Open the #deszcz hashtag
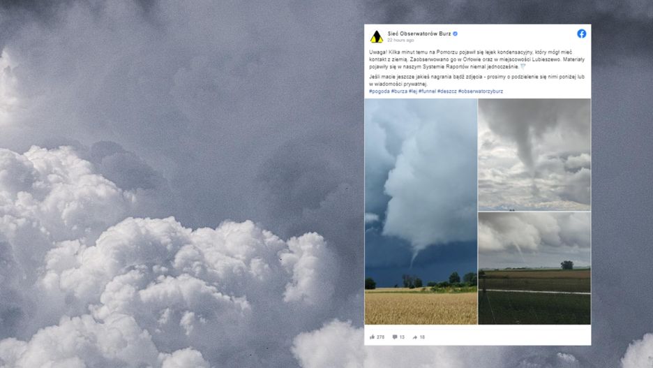 447,91
